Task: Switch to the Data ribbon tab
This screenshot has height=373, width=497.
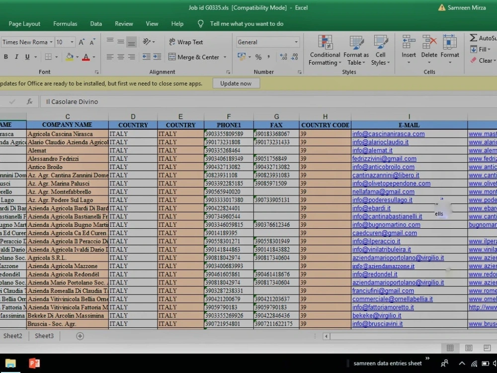Action: coord(96,23)
